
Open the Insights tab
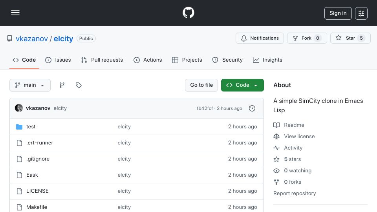(x=267, y=60)
